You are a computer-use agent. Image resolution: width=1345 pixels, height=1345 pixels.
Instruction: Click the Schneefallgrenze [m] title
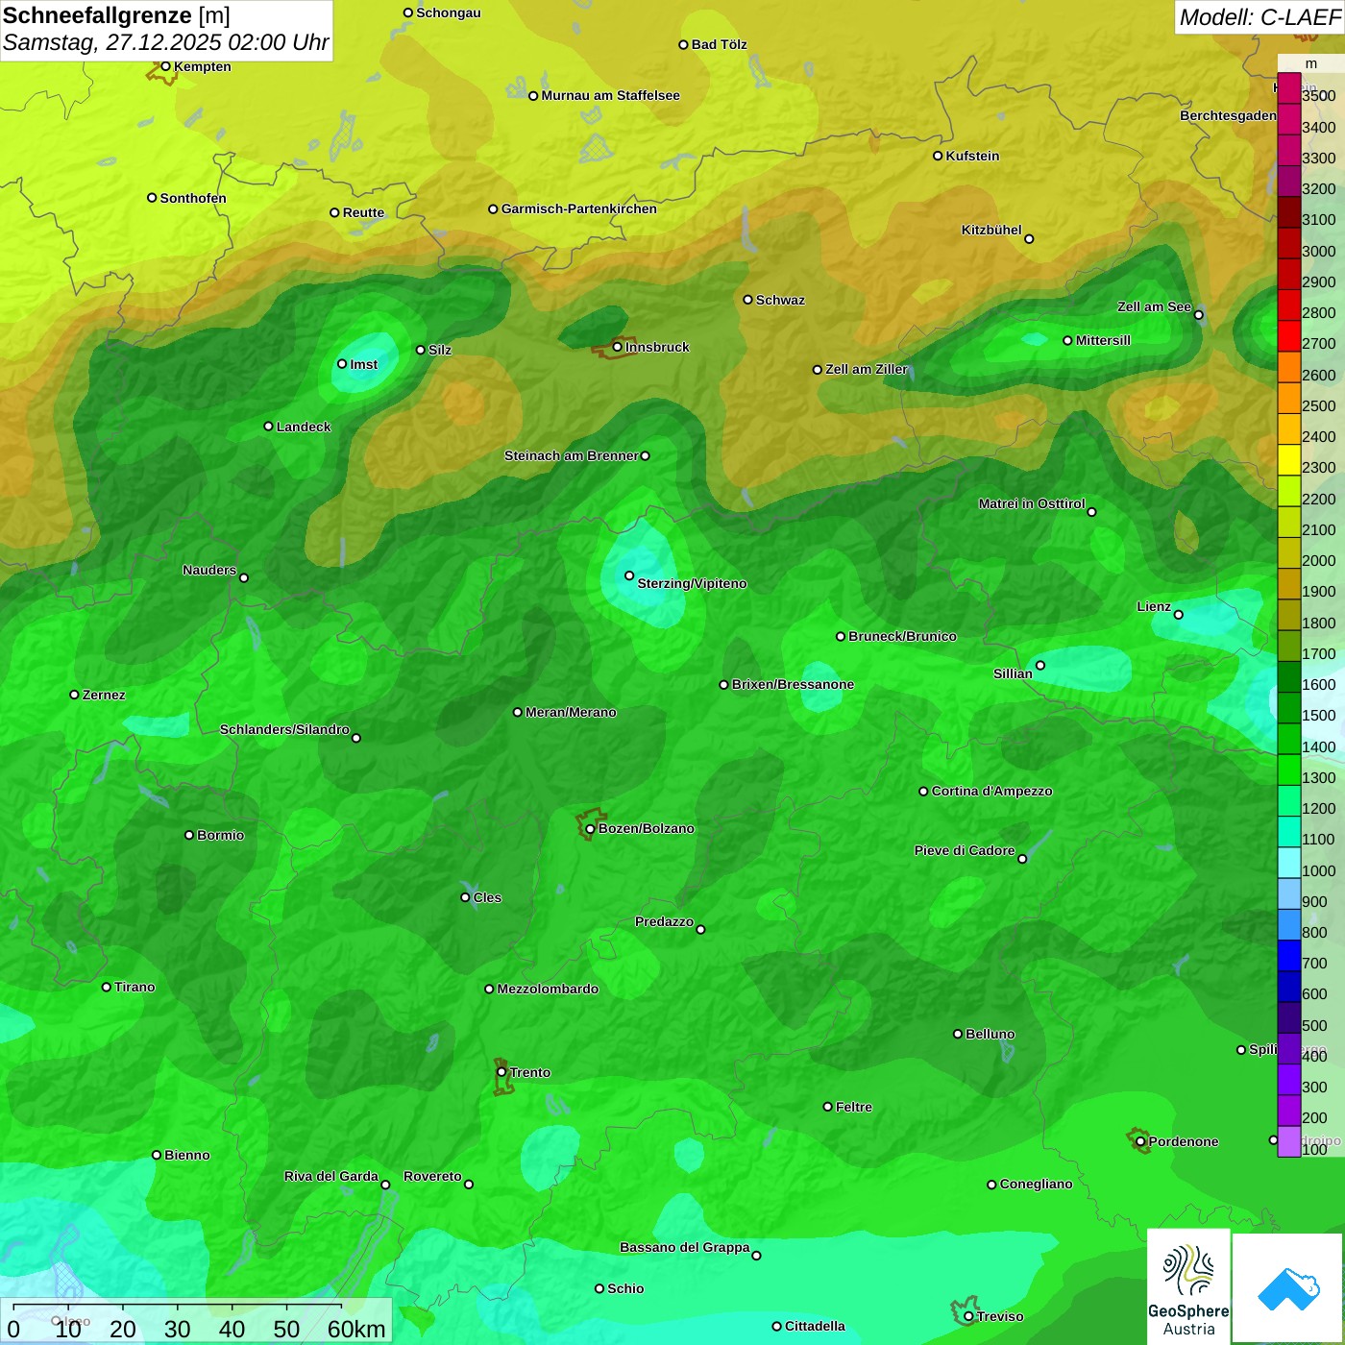click(x=116, y=16)
